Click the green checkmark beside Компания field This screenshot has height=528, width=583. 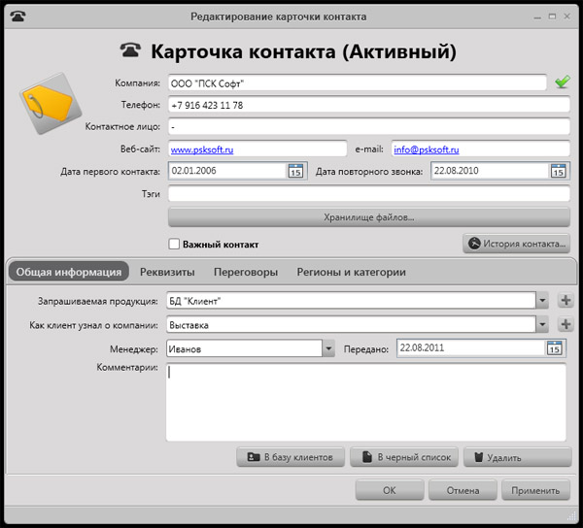(563, 82)
